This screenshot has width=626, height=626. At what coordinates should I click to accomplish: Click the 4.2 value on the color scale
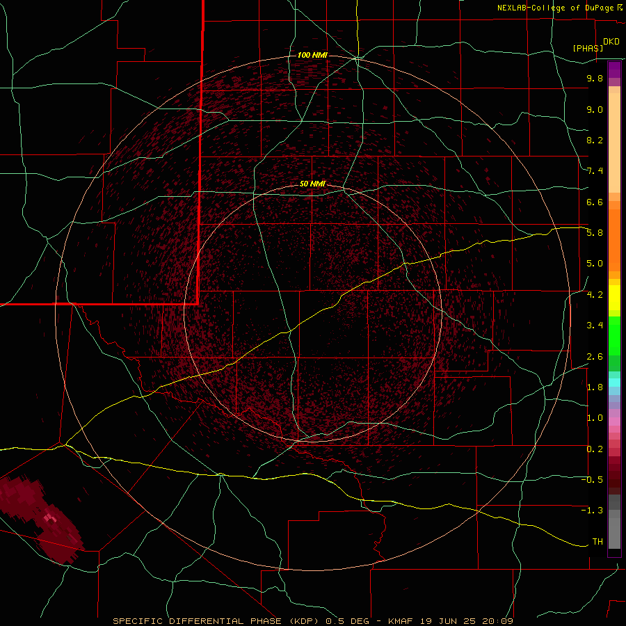(x=595, y=295)
